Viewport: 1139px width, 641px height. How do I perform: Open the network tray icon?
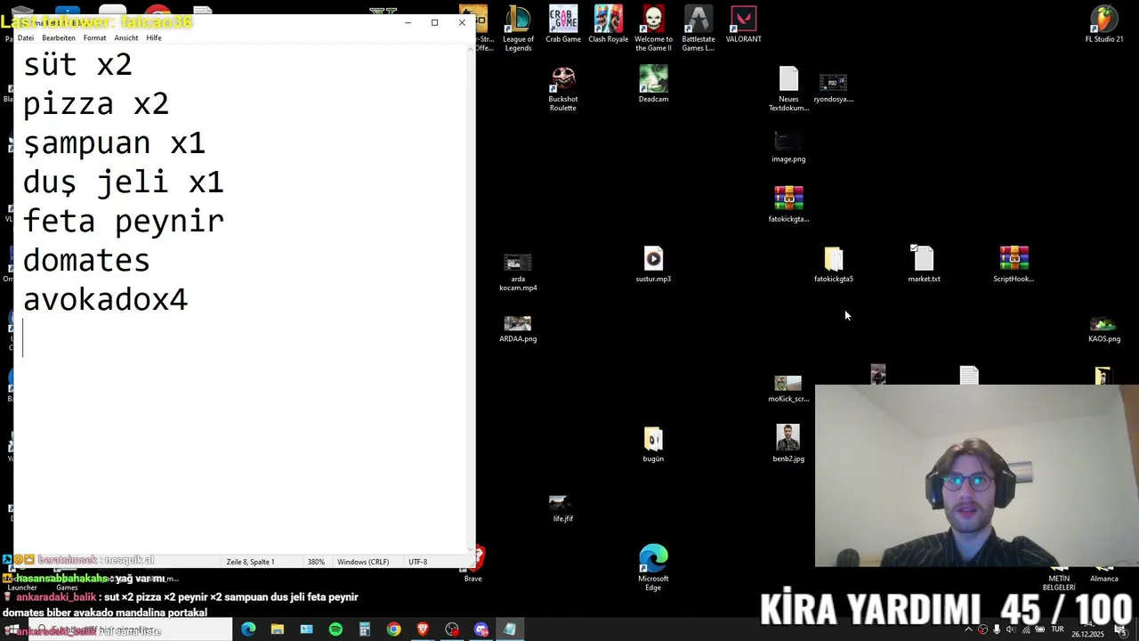1026,629
